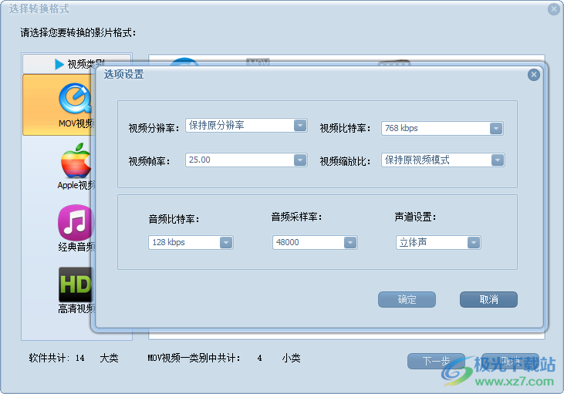Click the 视频比特率 label

(x=345, y=128)
